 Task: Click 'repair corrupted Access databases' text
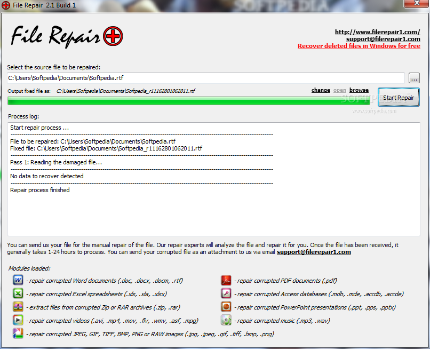click(319, 294)
